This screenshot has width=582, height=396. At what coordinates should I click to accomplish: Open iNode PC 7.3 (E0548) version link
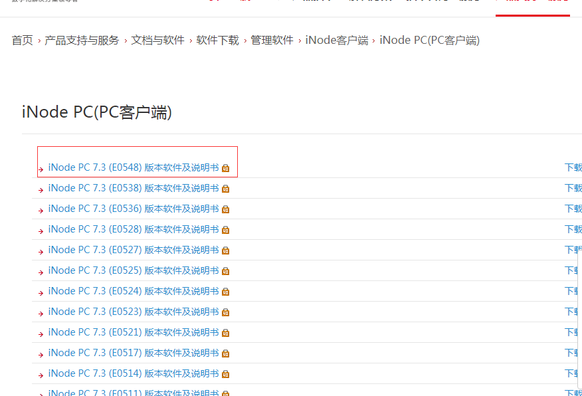[x=134, y=167]
